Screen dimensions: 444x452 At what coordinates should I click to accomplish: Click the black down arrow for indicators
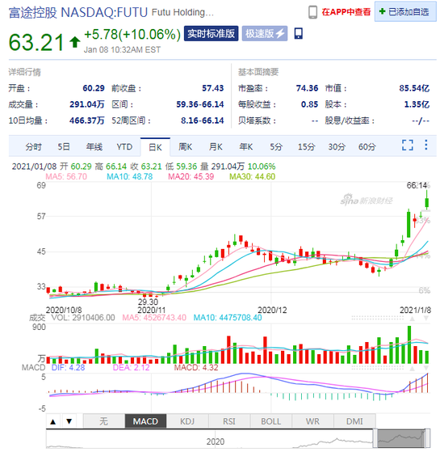tap(69, 421)
